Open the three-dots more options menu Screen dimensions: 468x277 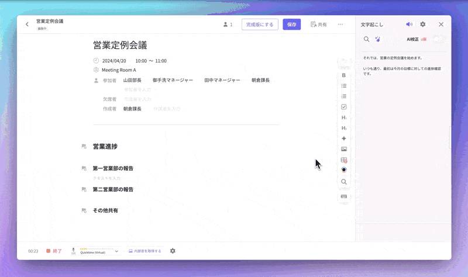click(340, 25)
